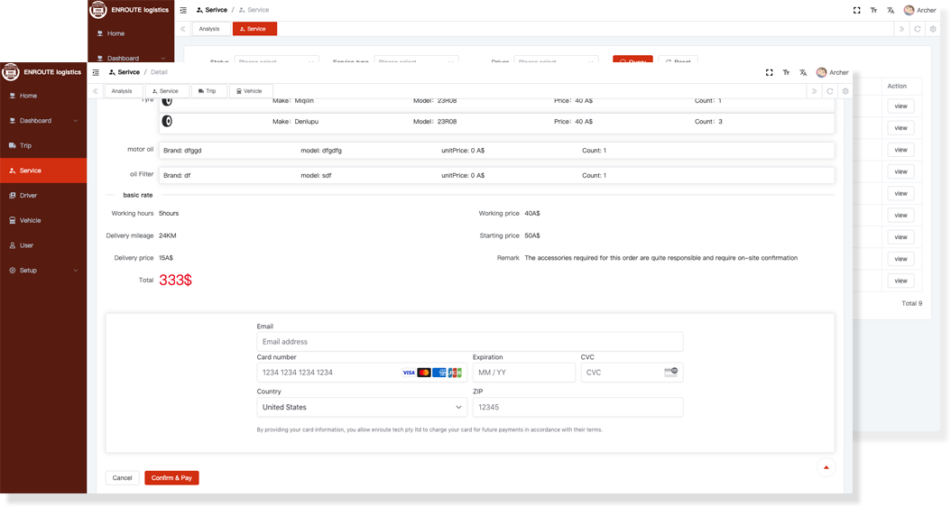951x507 pixels.
Task: Click fullscreen icon in the Detail page header
Action: 769,72
